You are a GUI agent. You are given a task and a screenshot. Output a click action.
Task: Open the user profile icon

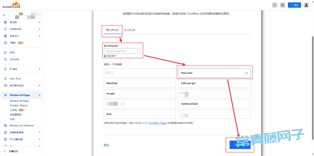pos(306,5)
